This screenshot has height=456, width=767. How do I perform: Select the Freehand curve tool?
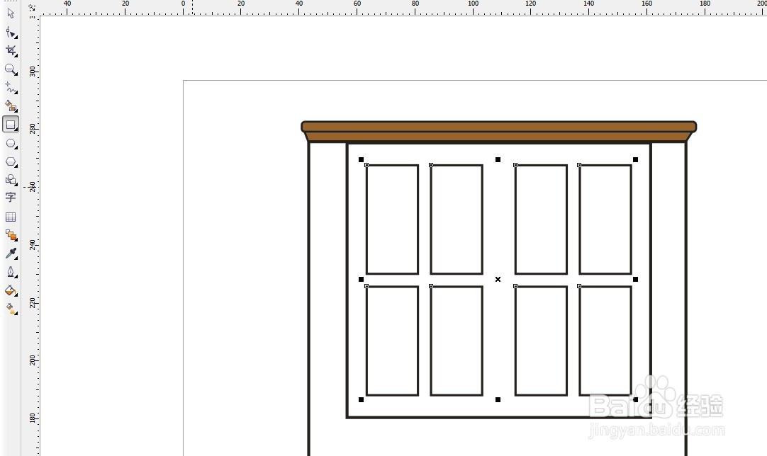[11, 88]
